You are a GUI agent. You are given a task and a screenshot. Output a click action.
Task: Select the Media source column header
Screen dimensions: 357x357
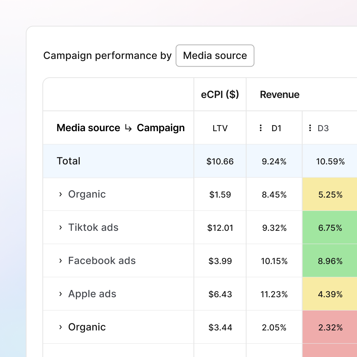click(88, 128)
